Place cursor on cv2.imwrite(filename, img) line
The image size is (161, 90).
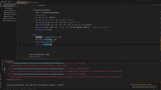point(46,39)
